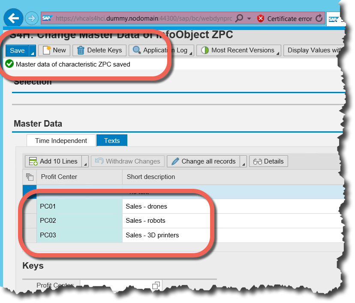Click the 'Sales - robots' description cell
The height and width of the screenshot is (303, 355).
click(x=146, y=221)
